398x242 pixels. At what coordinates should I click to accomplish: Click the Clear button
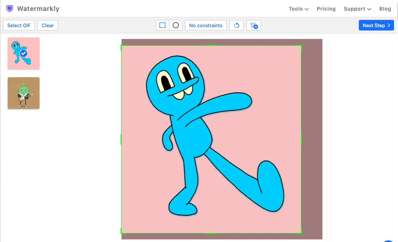pyautogui.click(x=48, y=25)
